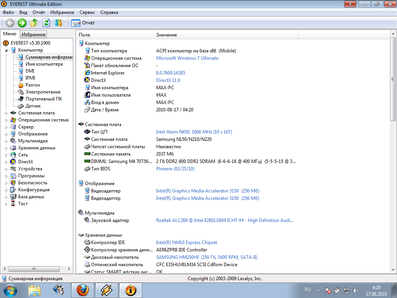397x298 pixels.
Task: Open the Вид menu
Action: 23,12
